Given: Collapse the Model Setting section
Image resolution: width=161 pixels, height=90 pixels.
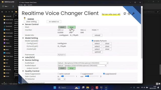Looking at the screenshot, I should 23,38.
